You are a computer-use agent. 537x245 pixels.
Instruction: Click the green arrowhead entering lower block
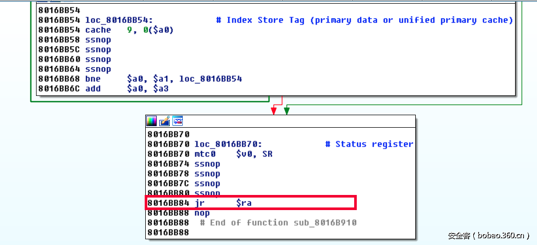click(287, 111)
